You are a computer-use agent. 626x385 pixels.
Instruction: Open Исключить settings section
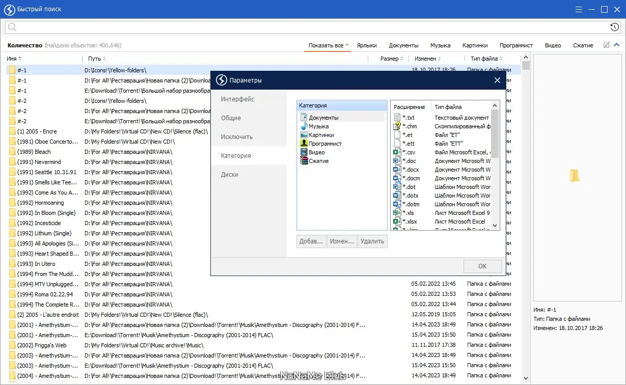pyautogui.click(x=249, y=137)
